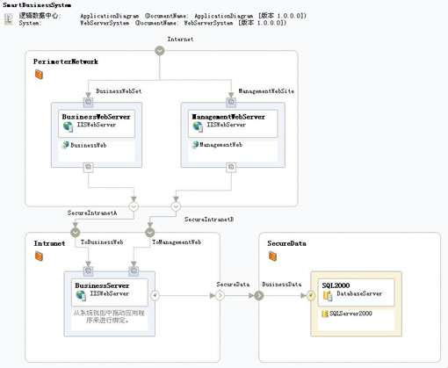Select the SQLServer2000 database icon
The height and width of the screenshot is (368, 448).
click(325, 314)
